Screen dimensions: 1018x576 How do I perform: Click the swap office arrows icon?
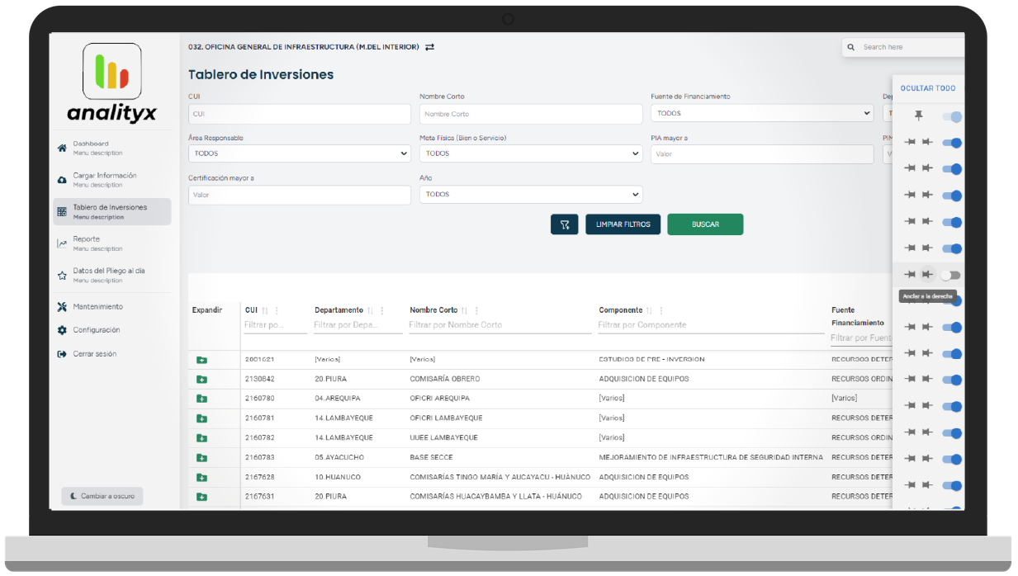[x=429, y=47]
